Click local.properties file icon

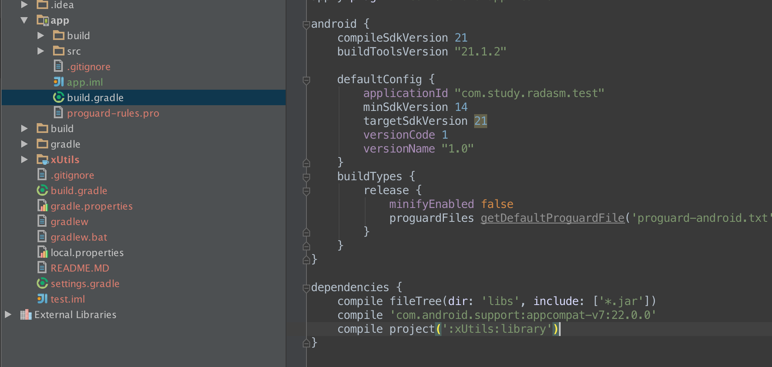tap(42, 252)
